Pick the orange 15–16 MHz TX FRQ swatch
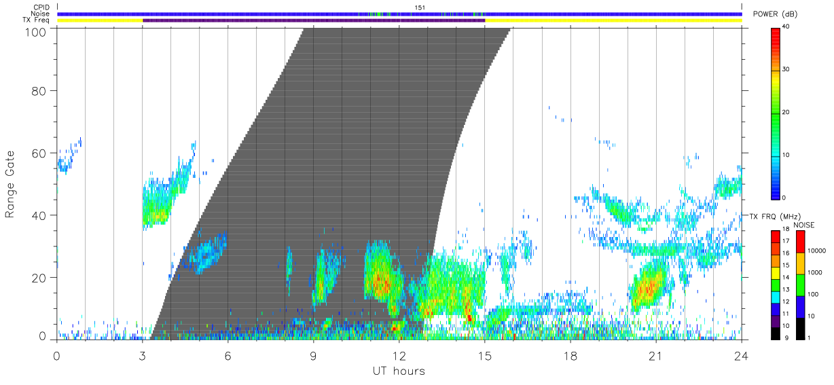The width and height of the screenshot is (834, 385). coord(774,261)
